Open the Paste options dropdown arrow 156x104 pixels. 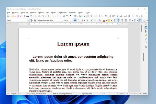tap(45, 16)
